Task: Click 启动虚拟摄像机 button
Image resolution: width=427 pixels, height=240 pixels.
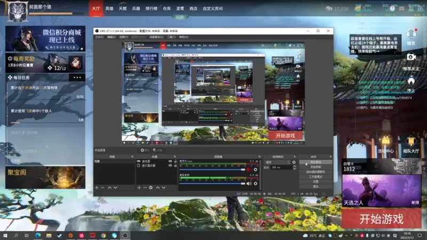Action: (x=315, y=172)
